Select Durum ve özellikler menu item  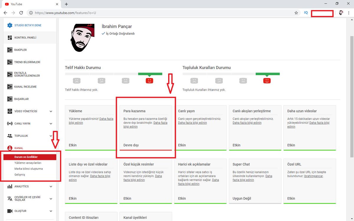[30, 157]
